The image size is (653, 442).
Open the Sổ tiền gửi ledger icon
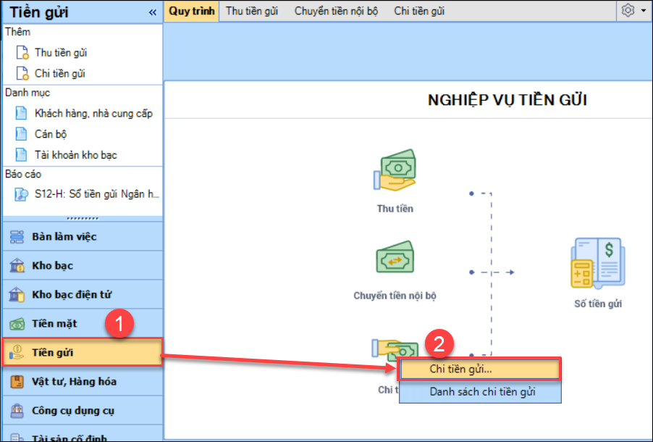point(597,265)
